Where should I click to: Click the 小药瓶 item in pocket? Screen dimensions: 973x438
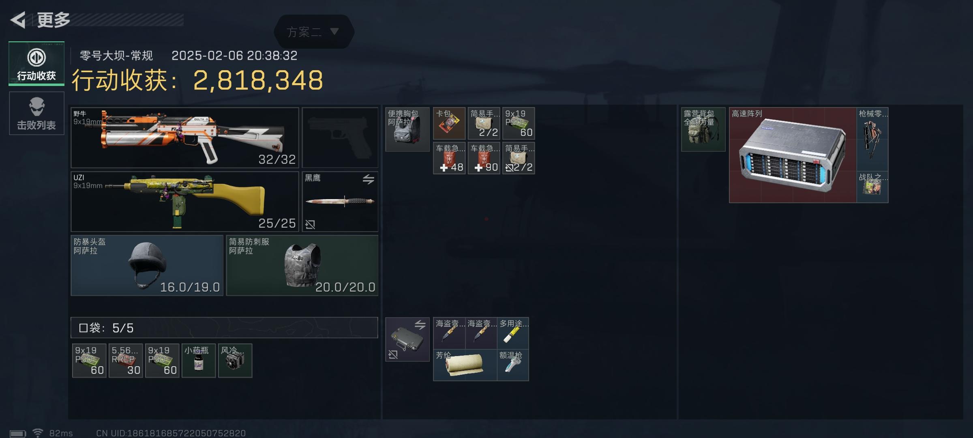199,361
